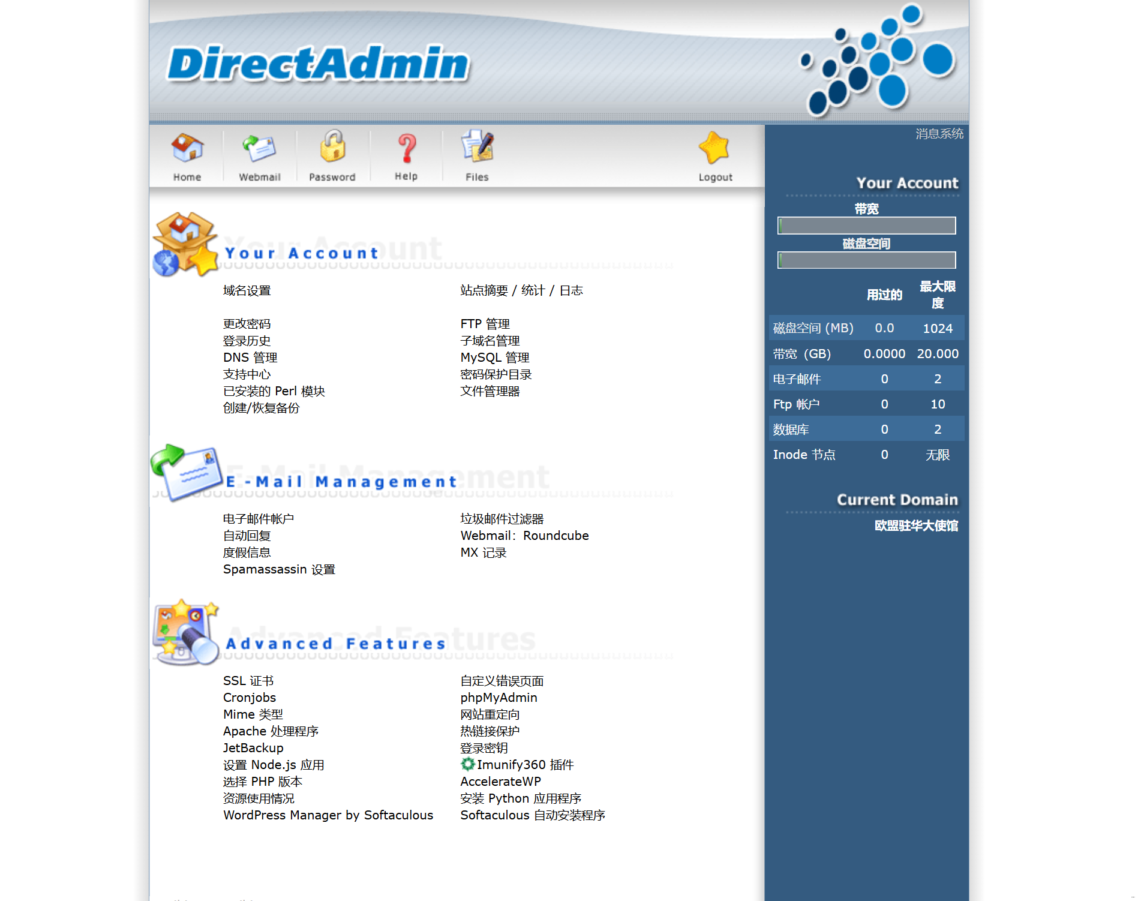Viewport: 1138px width, 901px height.
Task: Open the Files document icon
Action: pyautogui.click(x=477, y=147)
